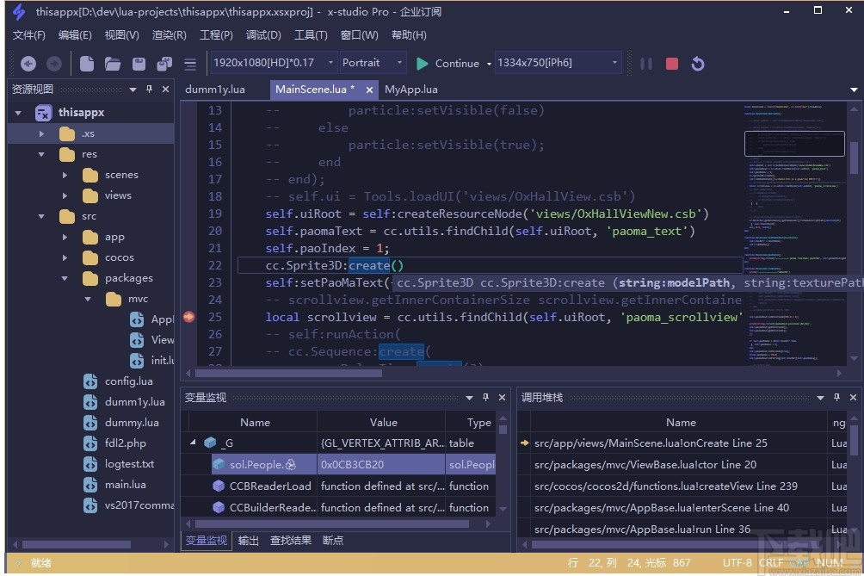Click the hamburger menu icon in toolbar
Image resolution: width=864 pixels, height=576 pixels.
click(189, 62)
